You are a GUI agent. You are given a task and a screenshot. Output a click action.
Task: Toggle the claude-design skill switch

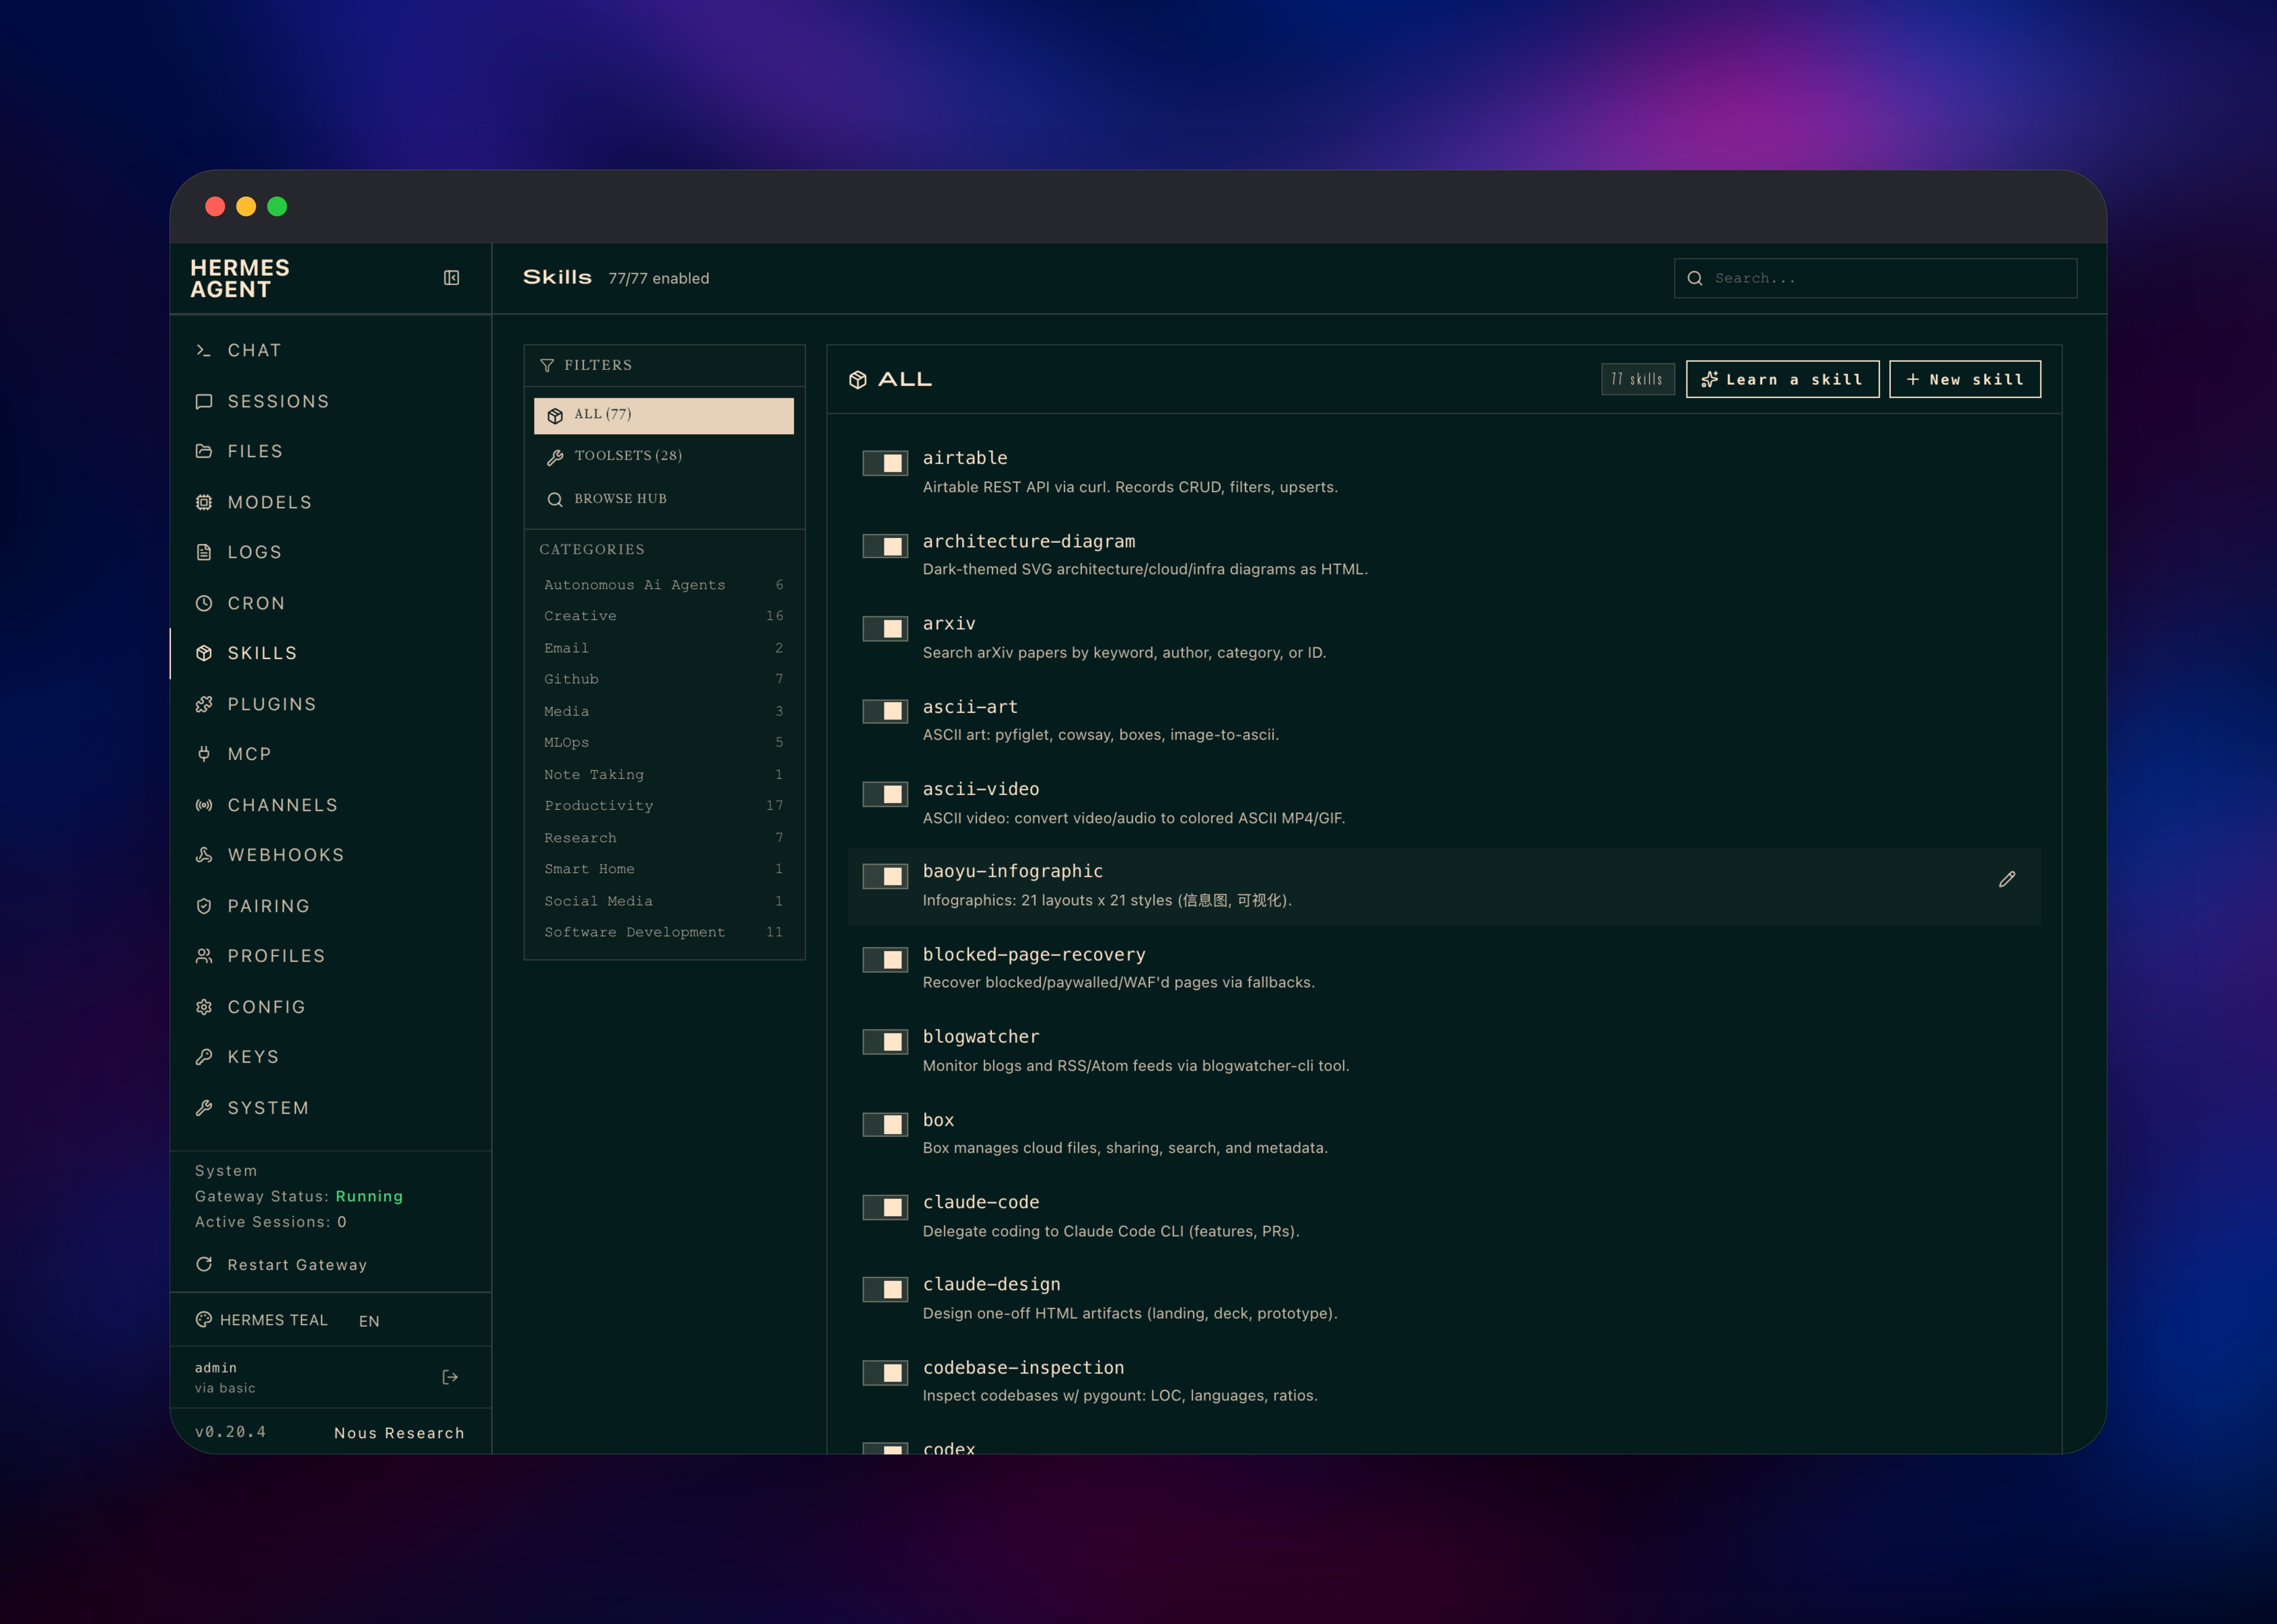[x=885, y=1290]
